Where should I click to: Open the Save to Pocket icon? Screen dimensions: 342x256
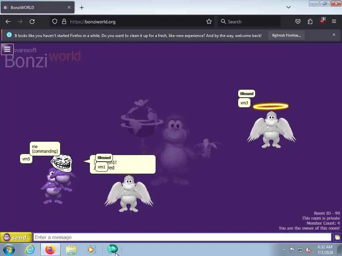pyautogui.click(x=298, y=22)
